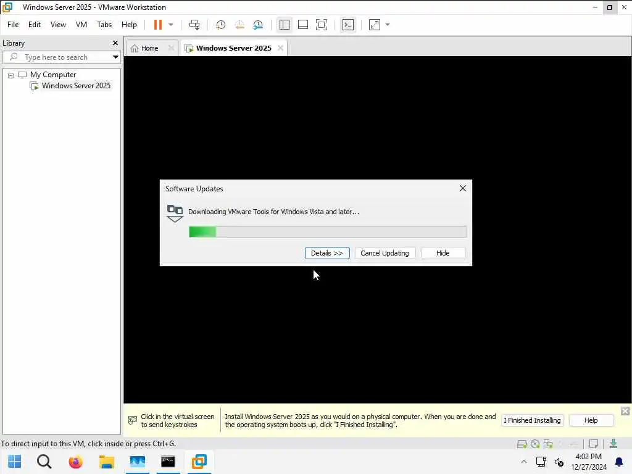632x474 pixels.
Task: Hide the Software Updates dialog
Action: 443,253
